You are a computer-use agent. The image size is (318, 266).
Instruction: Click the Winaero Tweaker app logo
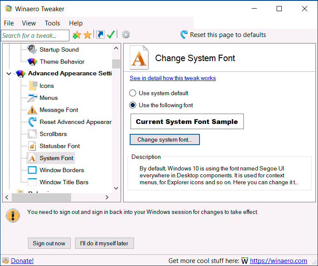pos(8,9)
